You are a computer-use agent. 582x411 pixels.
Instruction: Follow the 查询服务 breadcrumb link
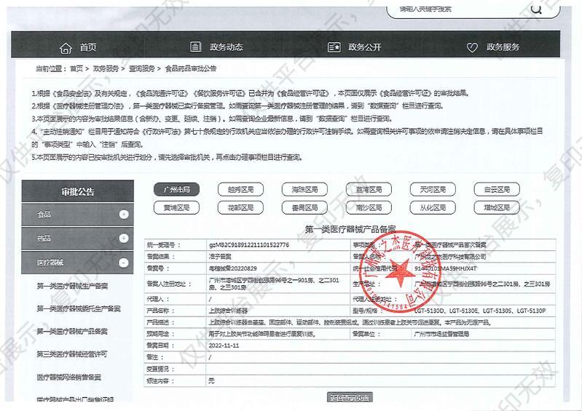tap(142, 68)
